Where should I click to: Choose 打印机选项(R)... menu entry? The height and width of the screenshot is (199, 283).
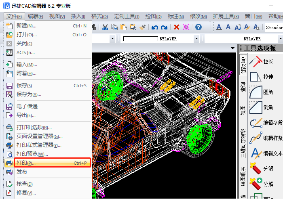click(48, 127)
